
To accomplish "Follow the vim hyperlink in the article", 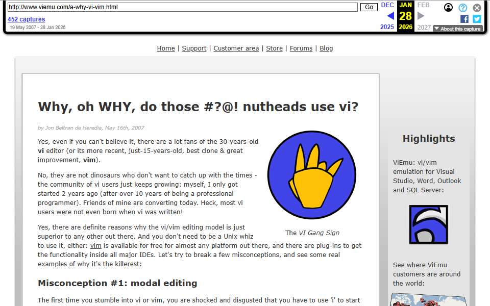I will click(95, 246).
